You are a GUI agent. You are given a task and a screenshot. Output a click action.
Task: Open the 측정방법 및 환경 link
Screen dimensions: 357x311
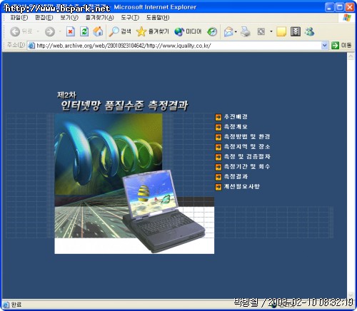[x=247, y=137]
